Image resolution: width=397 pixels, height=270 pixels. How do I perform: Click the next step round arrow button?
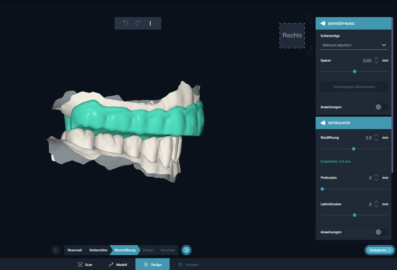click(x=186, y=250)
